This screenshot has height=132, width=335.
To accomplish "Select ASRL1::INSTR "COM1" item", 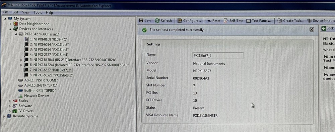I will point(41,80).
